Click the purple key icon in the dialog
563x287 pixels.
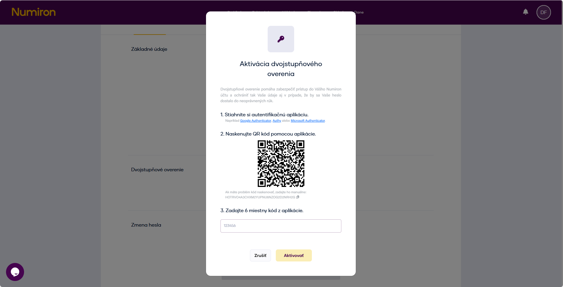[281, 39]
